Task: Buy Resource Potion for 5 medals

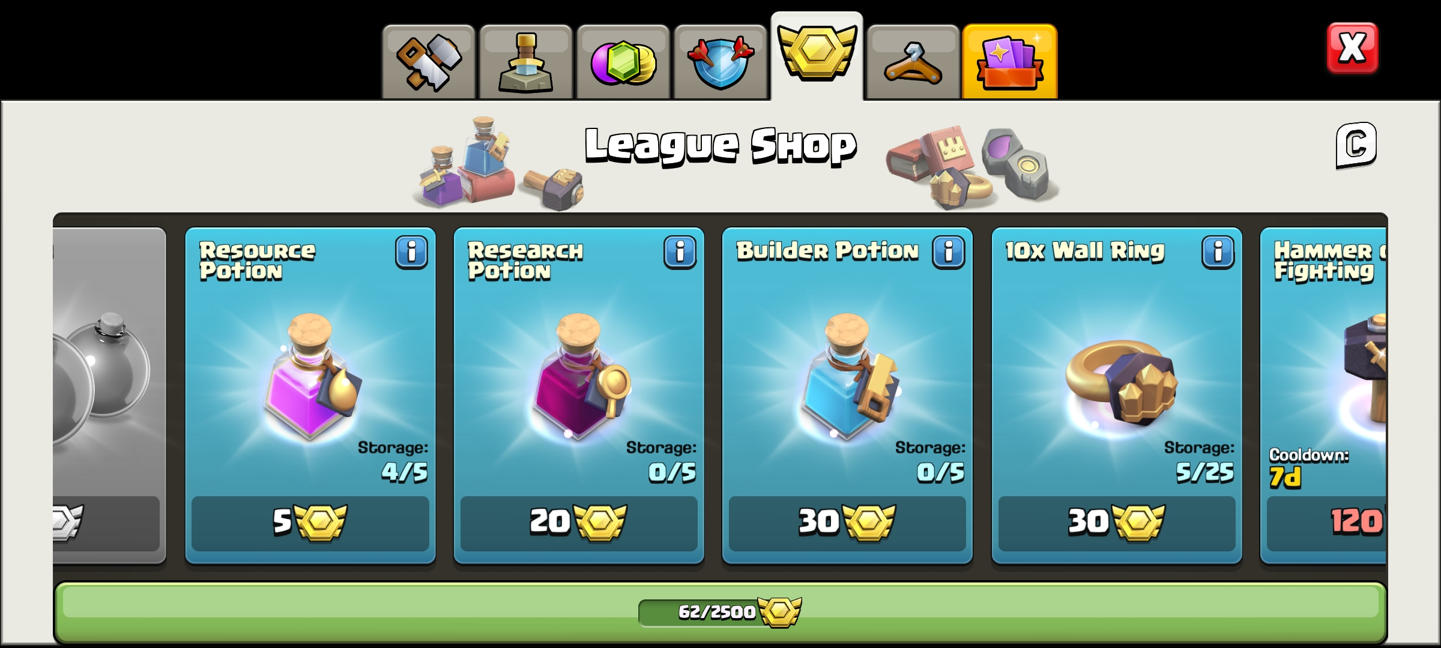Action: click(x=310, y=523)
